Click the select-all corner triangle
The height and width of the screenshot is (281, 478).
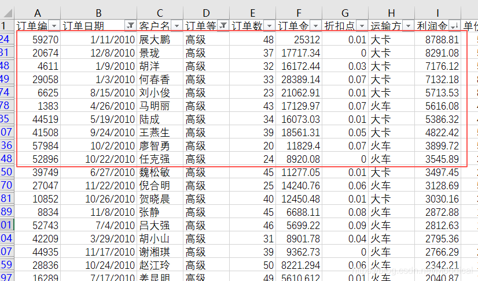[x=8, y=13]
